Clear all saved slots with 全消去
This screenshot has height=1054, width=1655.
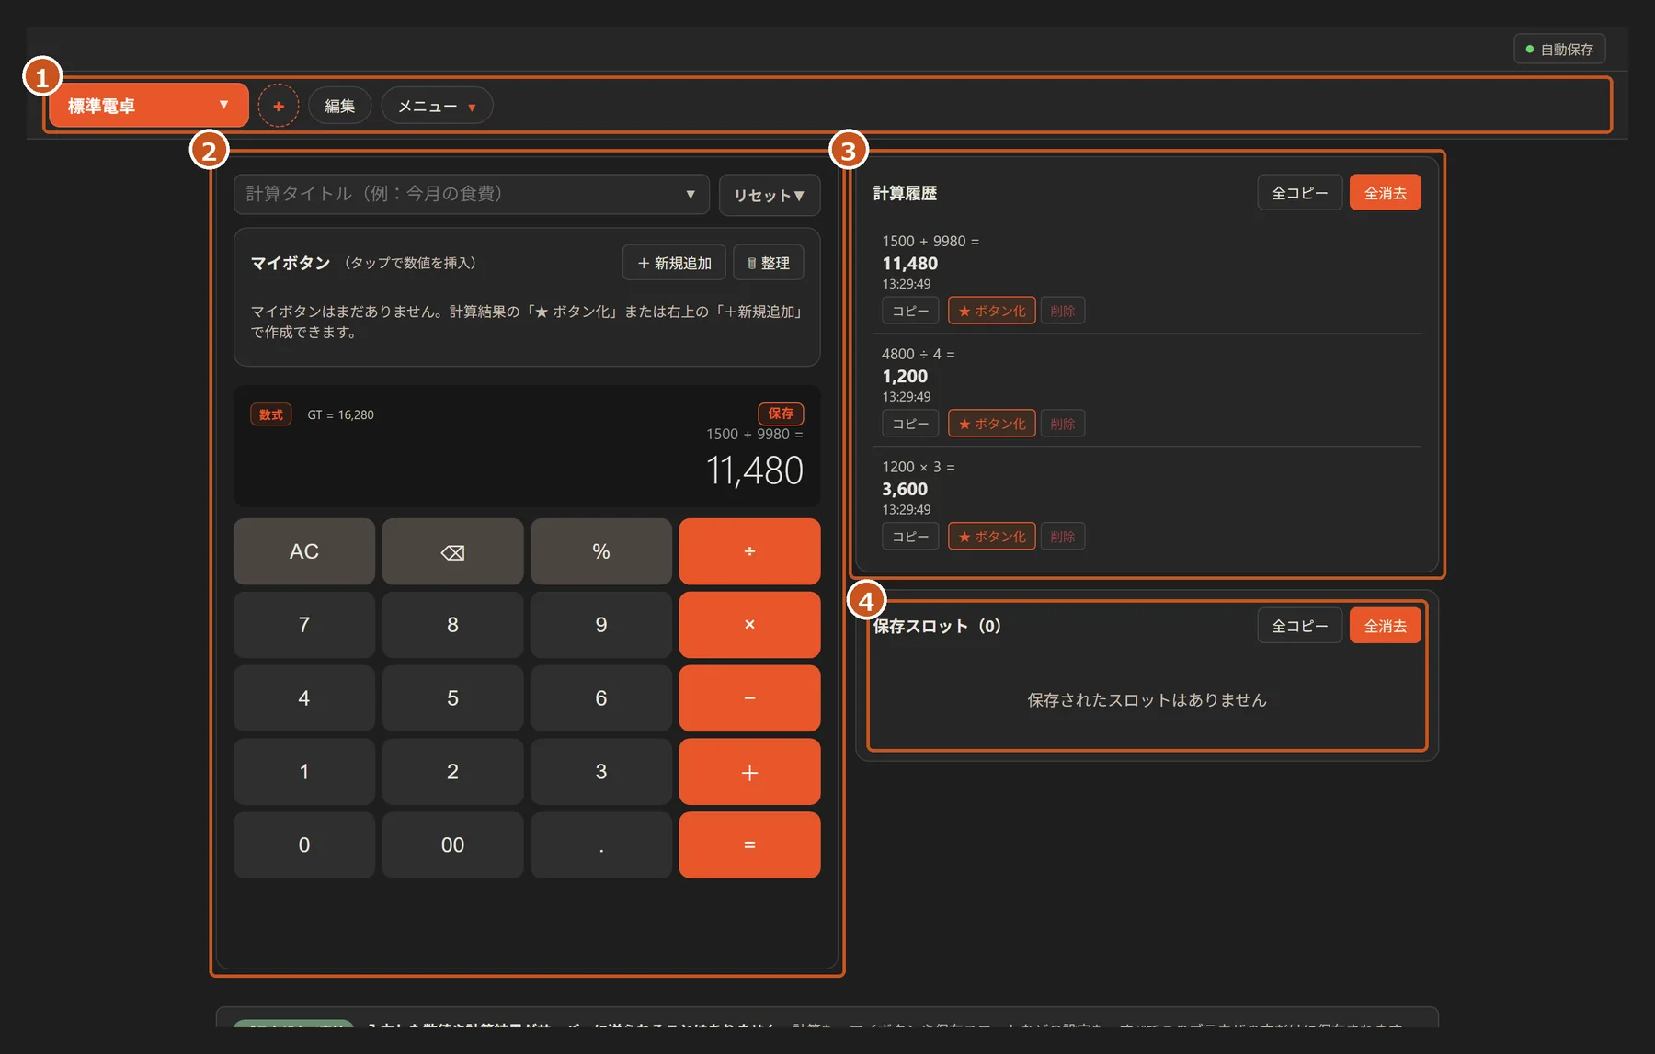(1385, 626)
